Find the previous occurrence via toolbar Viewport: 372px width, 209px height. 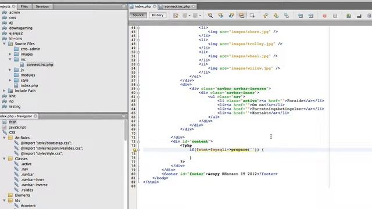(221, 16)
